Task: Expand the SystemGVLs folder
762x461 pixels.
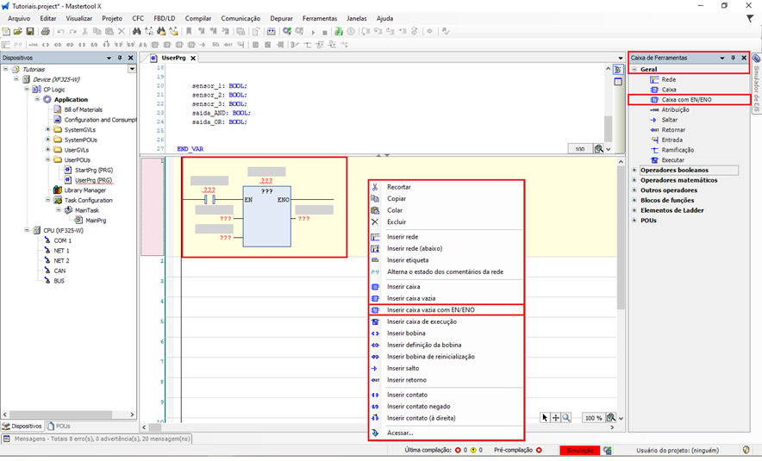Action: click(48, 129)
